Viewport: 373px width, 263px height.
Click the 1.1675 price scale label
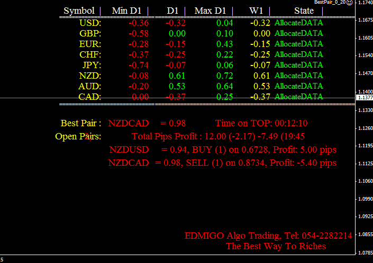coord(366,20)
